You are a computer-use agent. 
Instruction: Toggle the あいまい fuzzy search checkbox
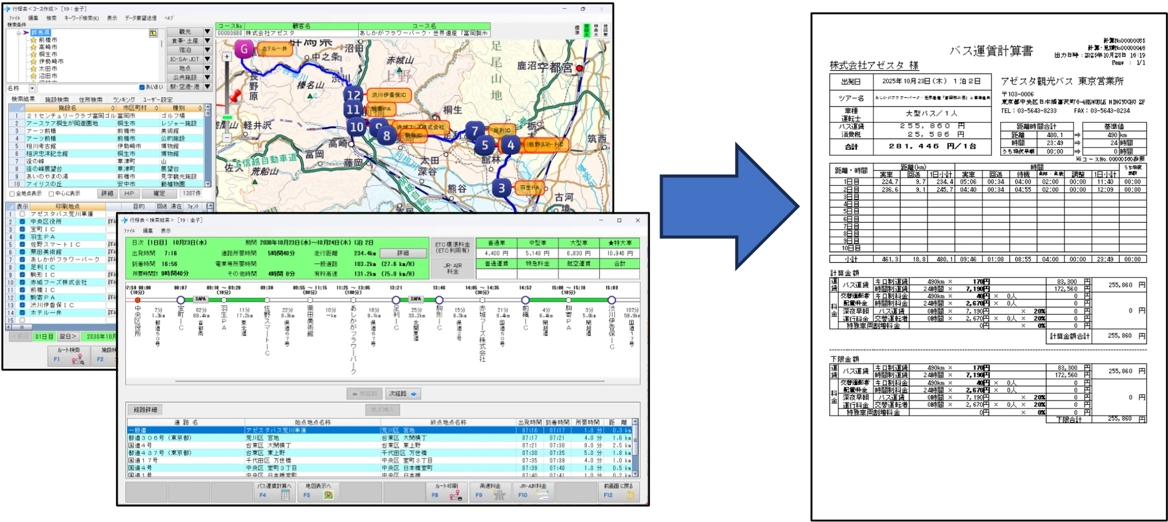[x=142, y=88]
